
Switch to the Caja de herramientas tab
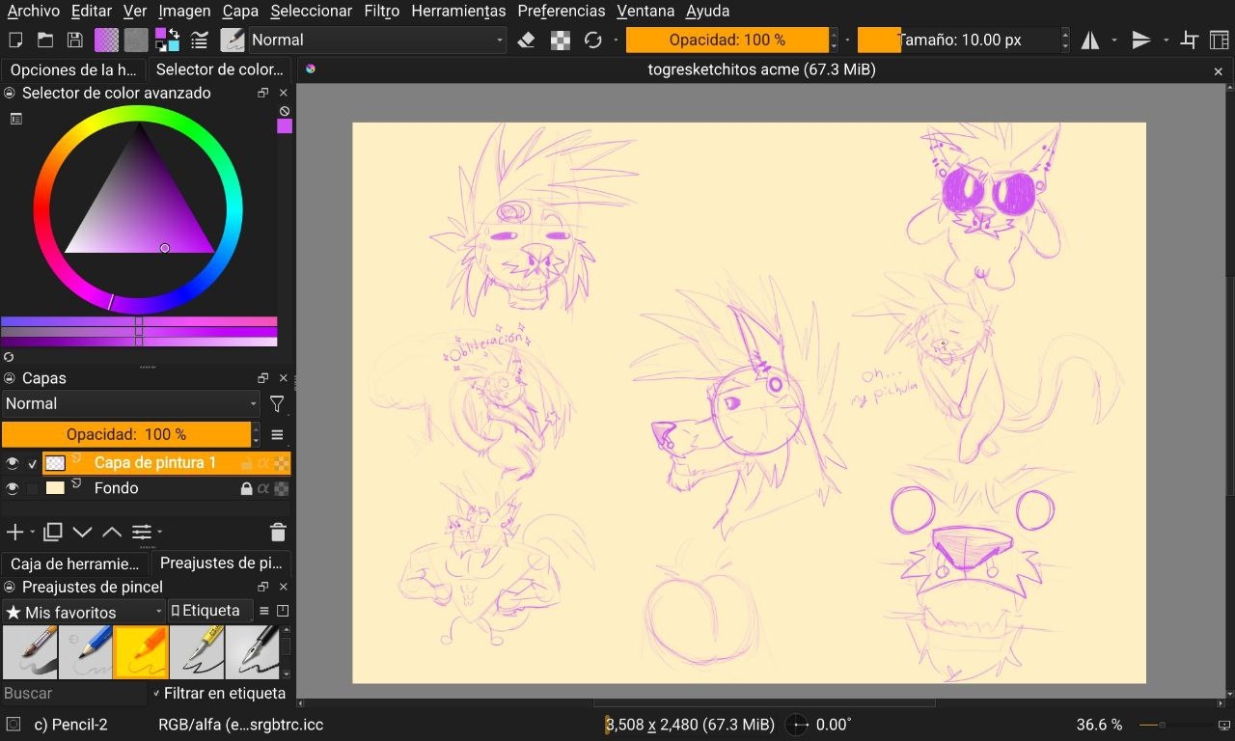[74, 563]
